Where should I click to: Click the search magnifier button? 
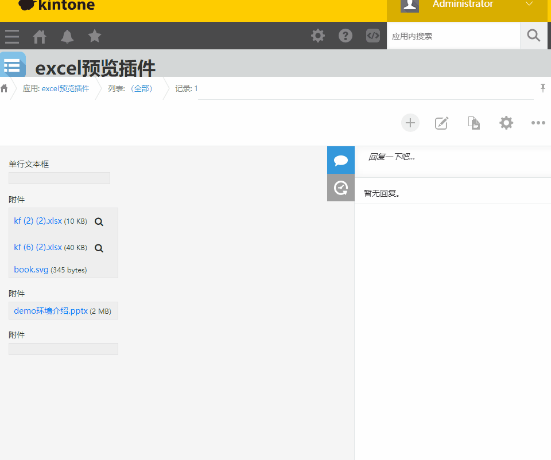point(533,36)
